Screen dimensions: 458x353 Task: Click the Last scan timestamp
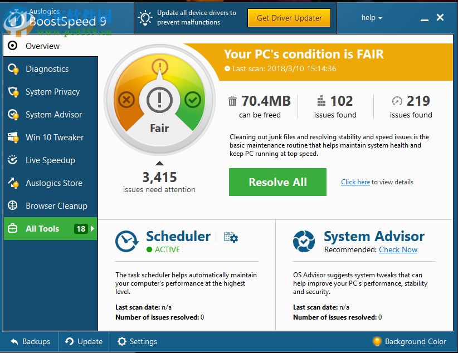284,68
